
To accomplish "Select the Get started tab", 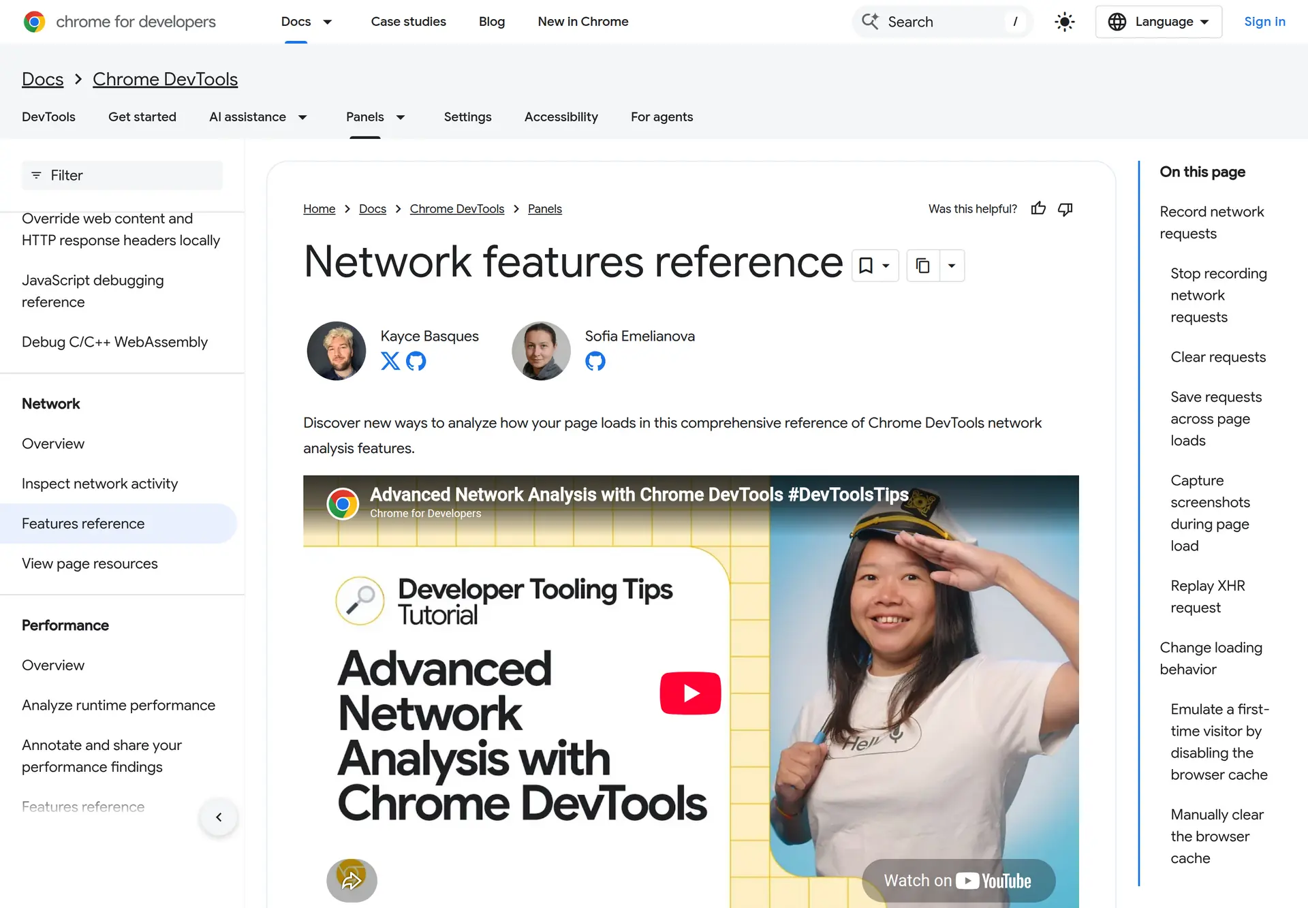I will (142, 117).
